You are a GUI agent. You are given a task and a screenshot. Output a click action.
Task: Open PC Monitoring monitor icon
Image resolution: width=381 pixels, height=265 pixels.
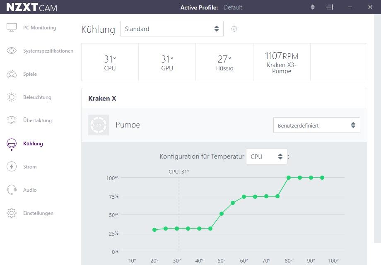click(12, 27)
